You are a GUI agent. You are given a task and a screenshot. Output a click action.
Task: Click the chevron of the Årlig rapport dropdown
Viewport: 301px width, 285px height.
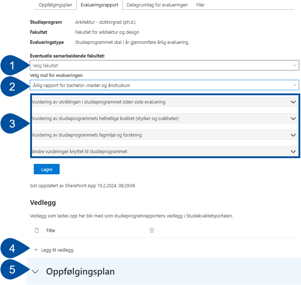click(295, 85)
